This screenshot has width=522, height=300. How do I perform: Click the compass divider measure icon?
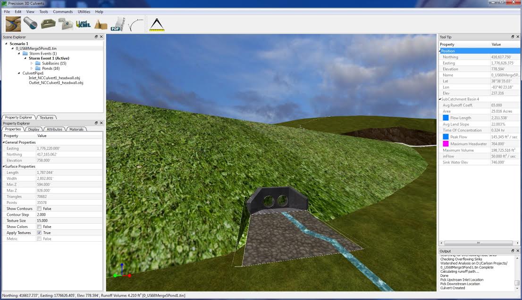157,24
